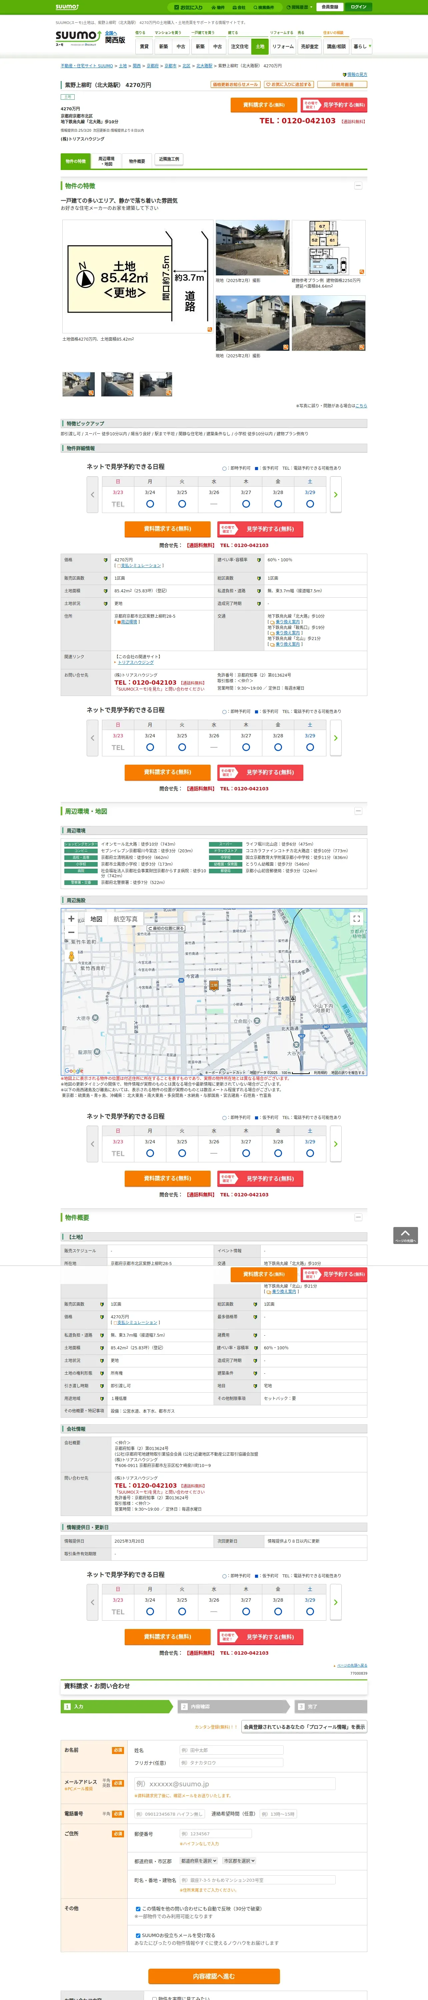Click the ページの先頭へ scroll-to-top button
The image size is (428, 2000).
[405, 1235]
